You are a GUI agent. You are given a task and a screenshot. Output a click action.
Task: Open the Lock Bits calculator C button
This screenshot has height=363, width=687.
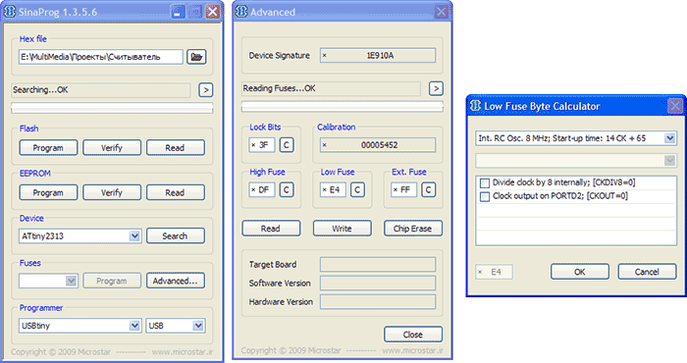point(287,145)
